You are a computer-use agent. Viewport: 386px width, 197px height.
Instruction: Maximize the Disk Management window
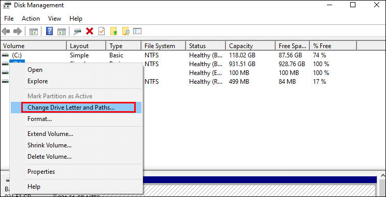point(353,5)
